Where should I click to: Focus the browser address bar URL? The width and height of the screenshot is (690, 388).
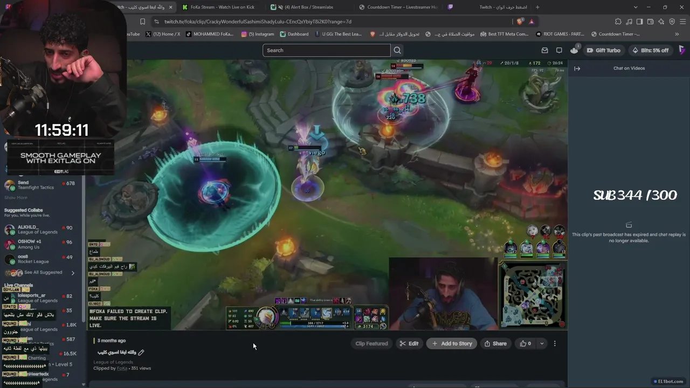[258, 22]
